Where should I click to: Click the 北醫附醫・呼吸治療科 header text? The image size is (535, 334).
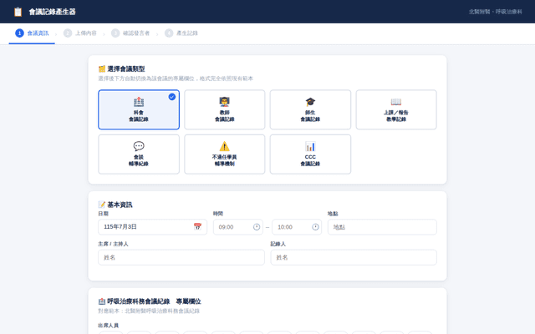(x=496, y=12)
